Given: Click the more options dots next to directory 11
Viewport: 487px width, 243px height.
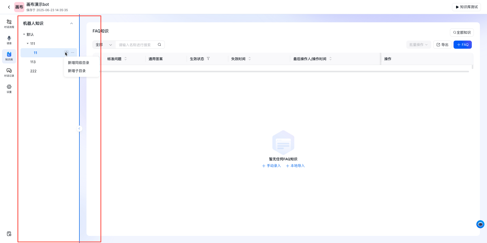Looking at the screenshot, I should (x=73, y=53).
